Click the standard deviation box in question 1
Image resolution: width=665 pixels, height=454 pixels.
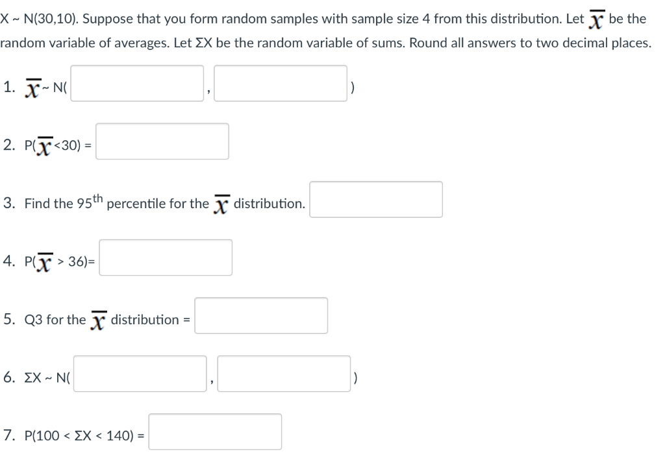281,84
